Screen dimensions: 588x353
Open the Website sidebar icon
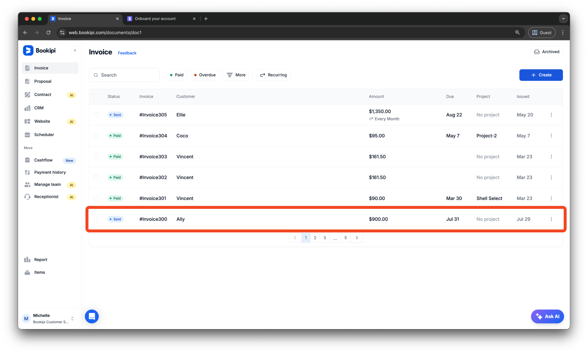(27, 121)
